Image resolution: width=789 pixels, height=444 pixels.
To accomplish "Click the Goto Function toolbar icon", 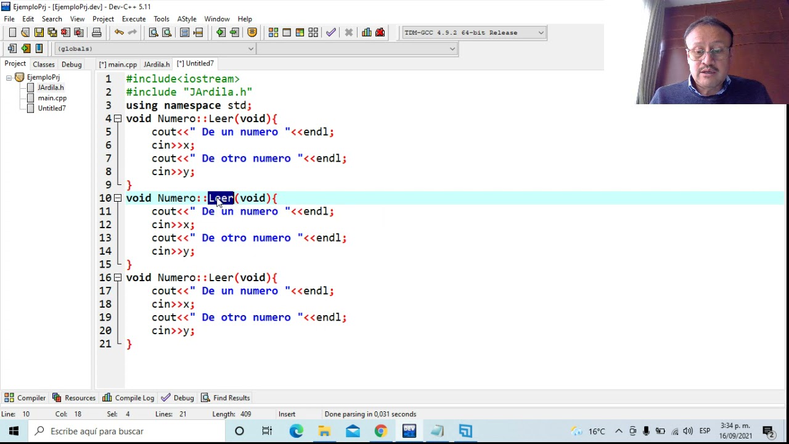I will point(184,33).
